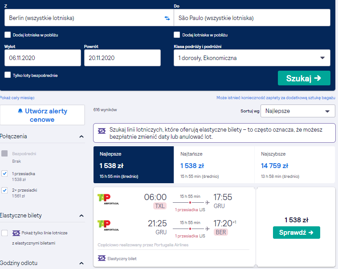Click 'Utwórz alerty cenowe' button

(42, 115)
